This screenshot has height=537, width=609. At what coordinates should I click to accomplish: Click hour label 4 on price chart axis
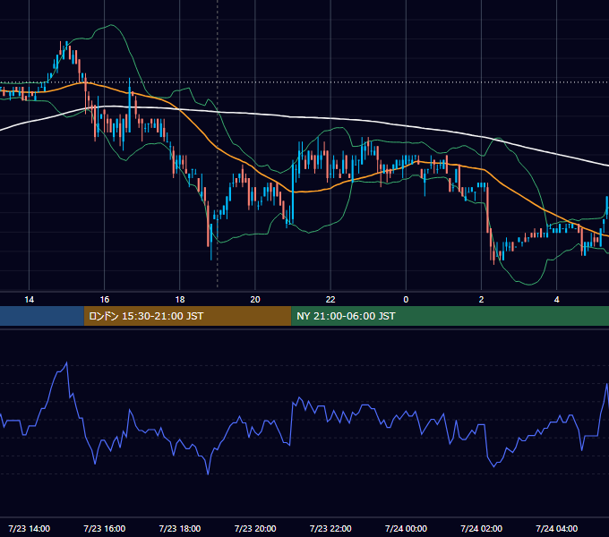(556, 300)
